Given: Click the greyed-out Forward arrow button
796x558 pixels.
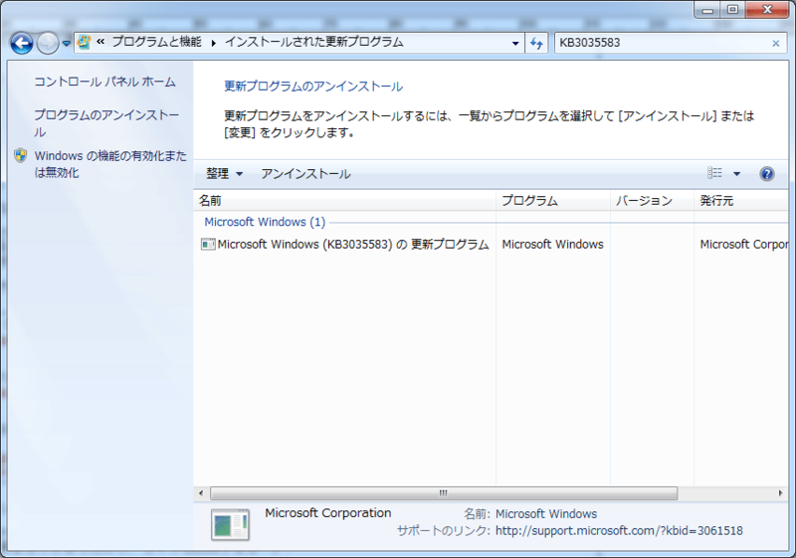Looking at the screenshot, I should [x=48, y=43].
